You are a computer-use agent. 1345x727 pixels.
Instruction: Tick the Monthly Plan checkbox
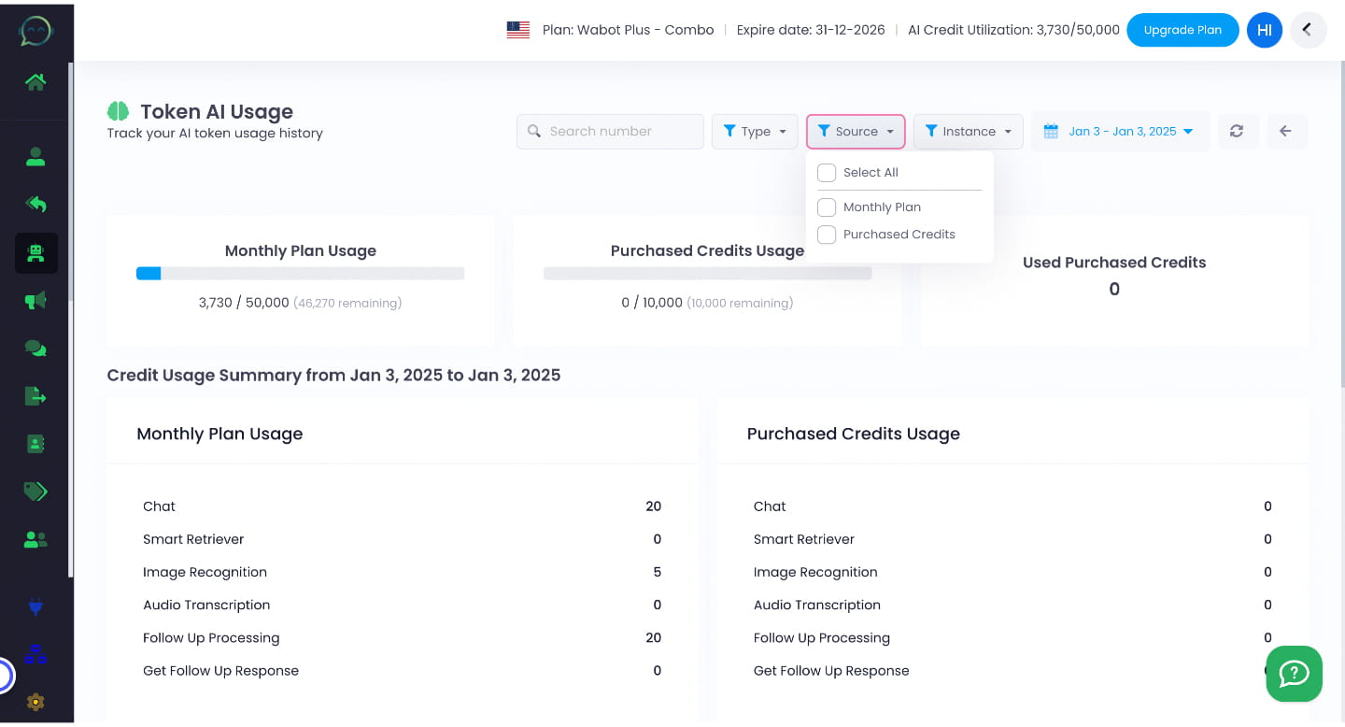coord(827,207)
